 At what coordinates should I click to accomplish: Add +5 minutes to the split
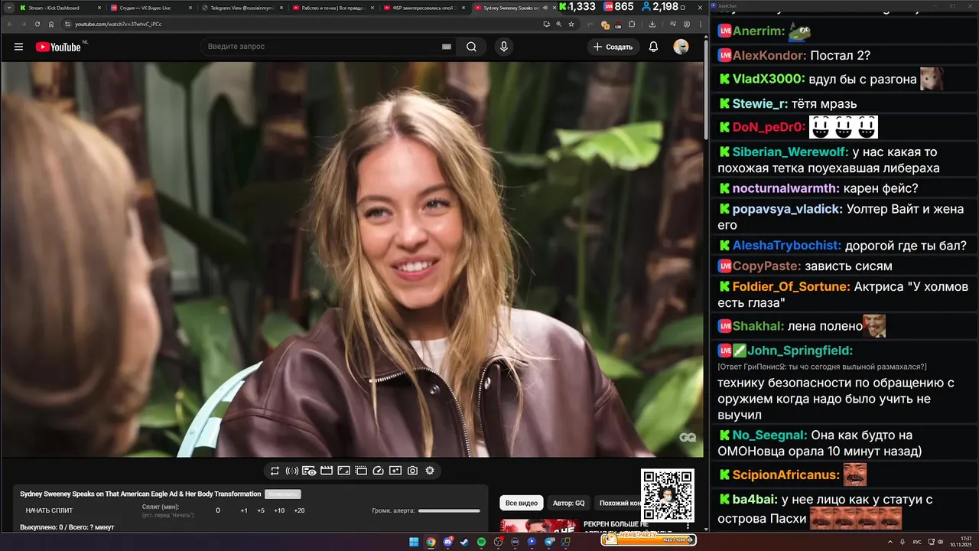coord(261,510)
